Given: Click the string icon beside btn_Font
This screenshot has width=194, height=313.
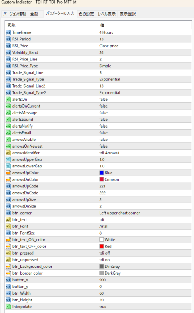Looking at the screenshot, I should coord(8,226).
